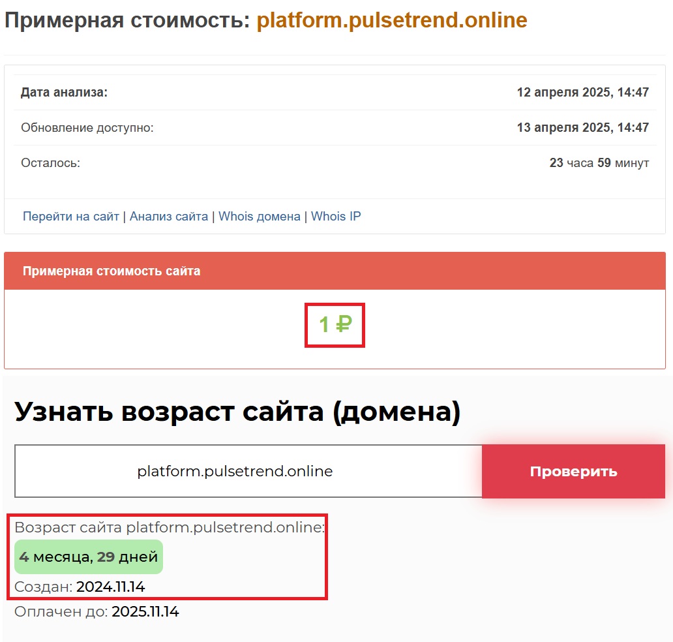The height and width of the screenshot is (642, 673).
Task: Click the Оплачен до date 2025.11.14
Action: 145,612
